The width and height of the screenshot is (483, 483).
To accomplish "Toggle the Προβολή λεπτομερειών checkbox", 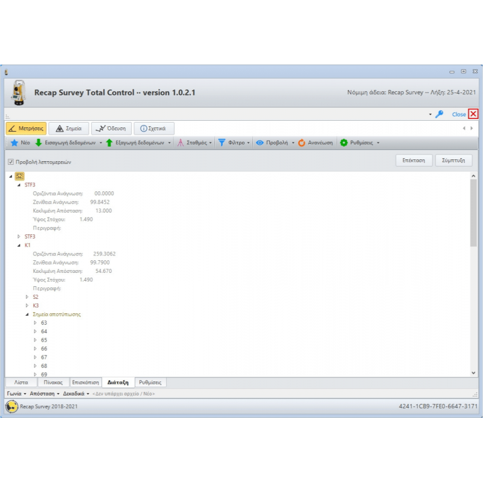I will [10, 162].
